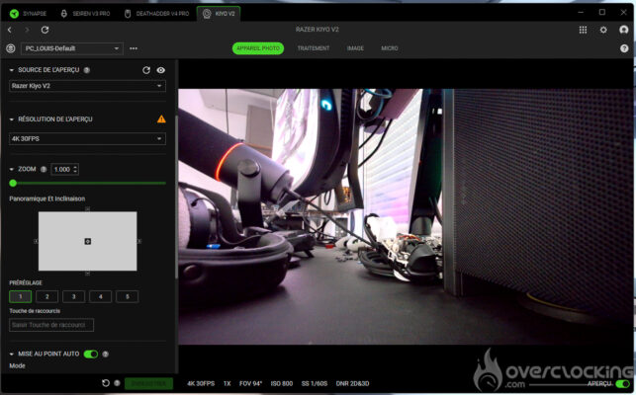Select preset 3
Screen dimensions: 636x395
click(x=74, y=296)
